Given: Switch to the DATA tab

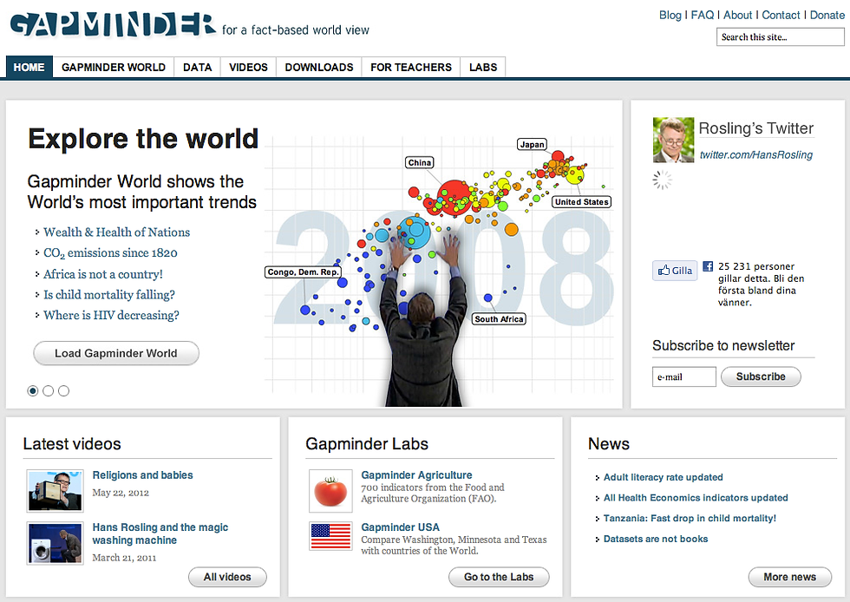Looking at the screenshot, I should click(x=198, y=68).
